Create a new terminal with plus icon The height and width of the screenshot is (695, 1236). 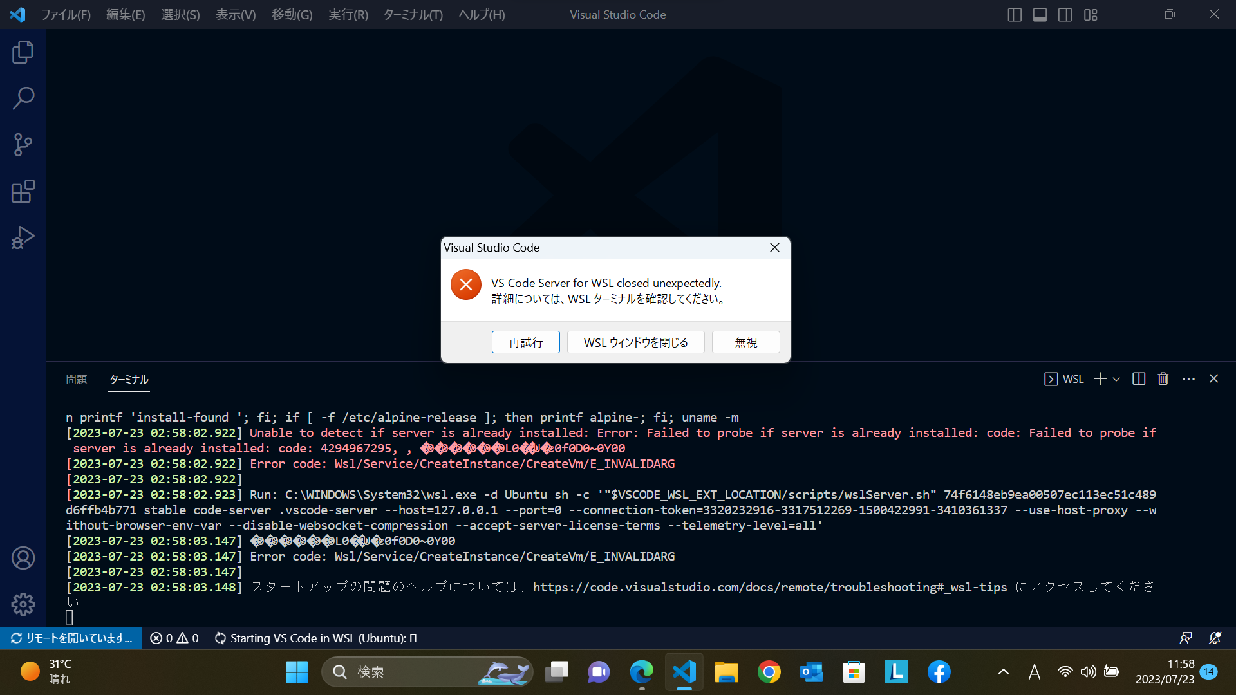tap(1100, 379)
